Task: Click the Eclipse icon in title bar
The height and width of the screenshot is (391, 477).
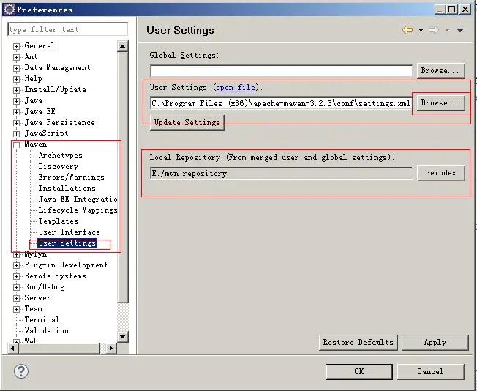Action: [9, 10]
